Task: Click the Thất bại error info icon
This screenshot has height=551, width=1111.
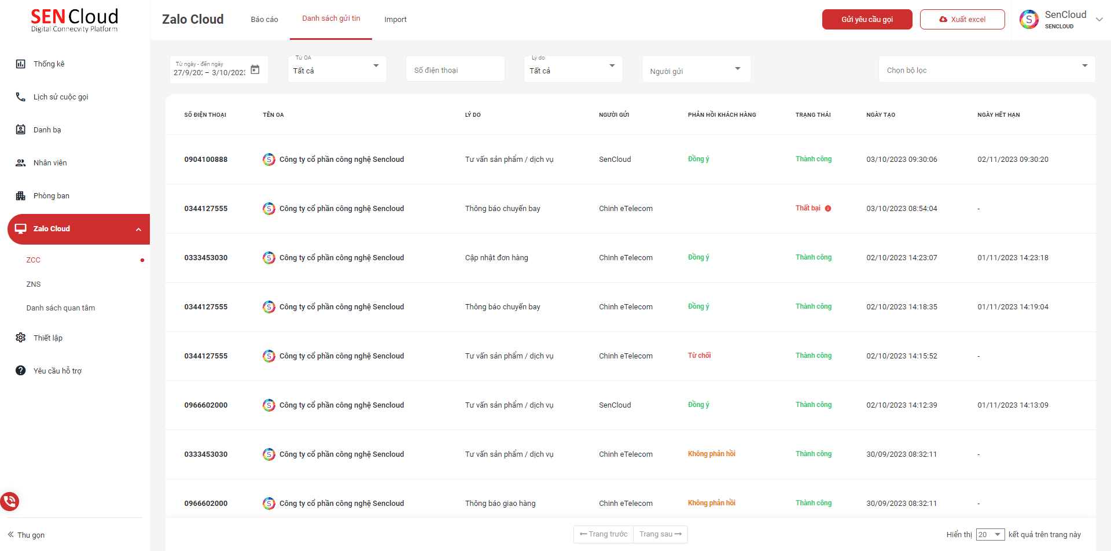Action: (828, 209)
